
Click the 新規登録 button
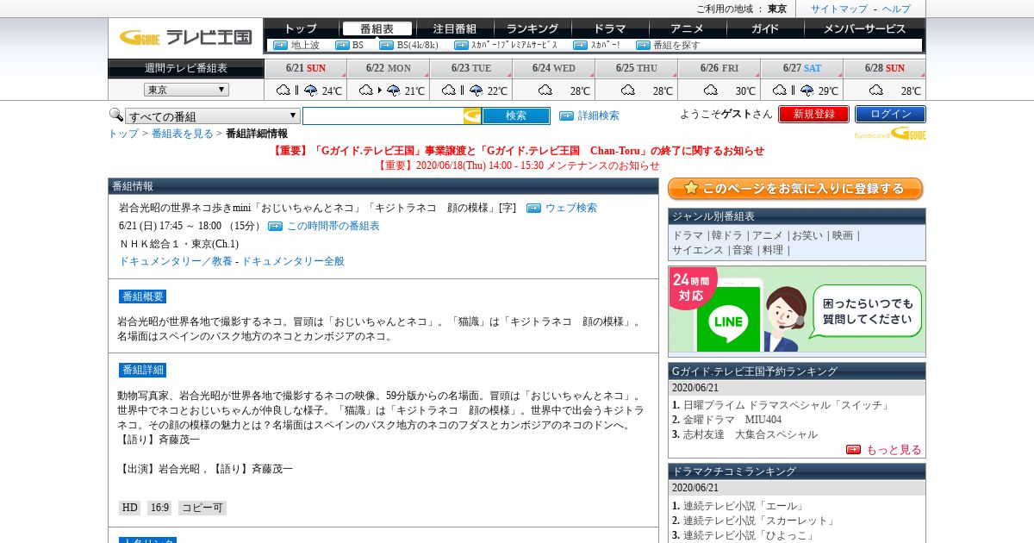[x=813, y=114]
